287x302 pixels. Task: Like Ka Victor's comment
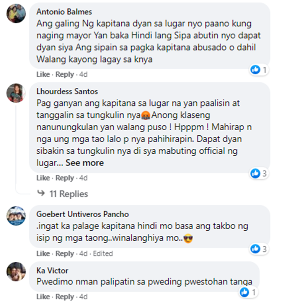click(x=43, y=297)
